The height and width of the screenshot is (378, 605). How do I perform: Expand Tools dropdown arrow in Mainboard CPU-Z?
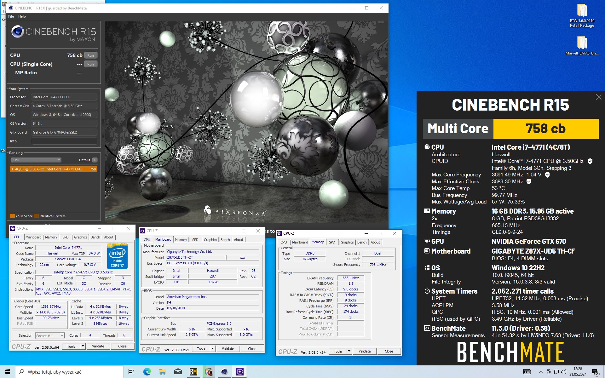tap(212, 349)
